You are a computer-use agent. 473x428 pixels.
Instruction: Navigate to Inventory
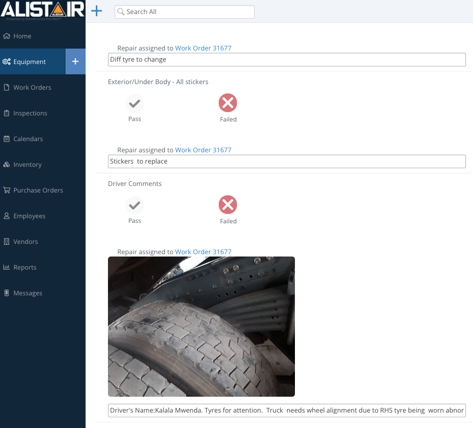[27, 164]
